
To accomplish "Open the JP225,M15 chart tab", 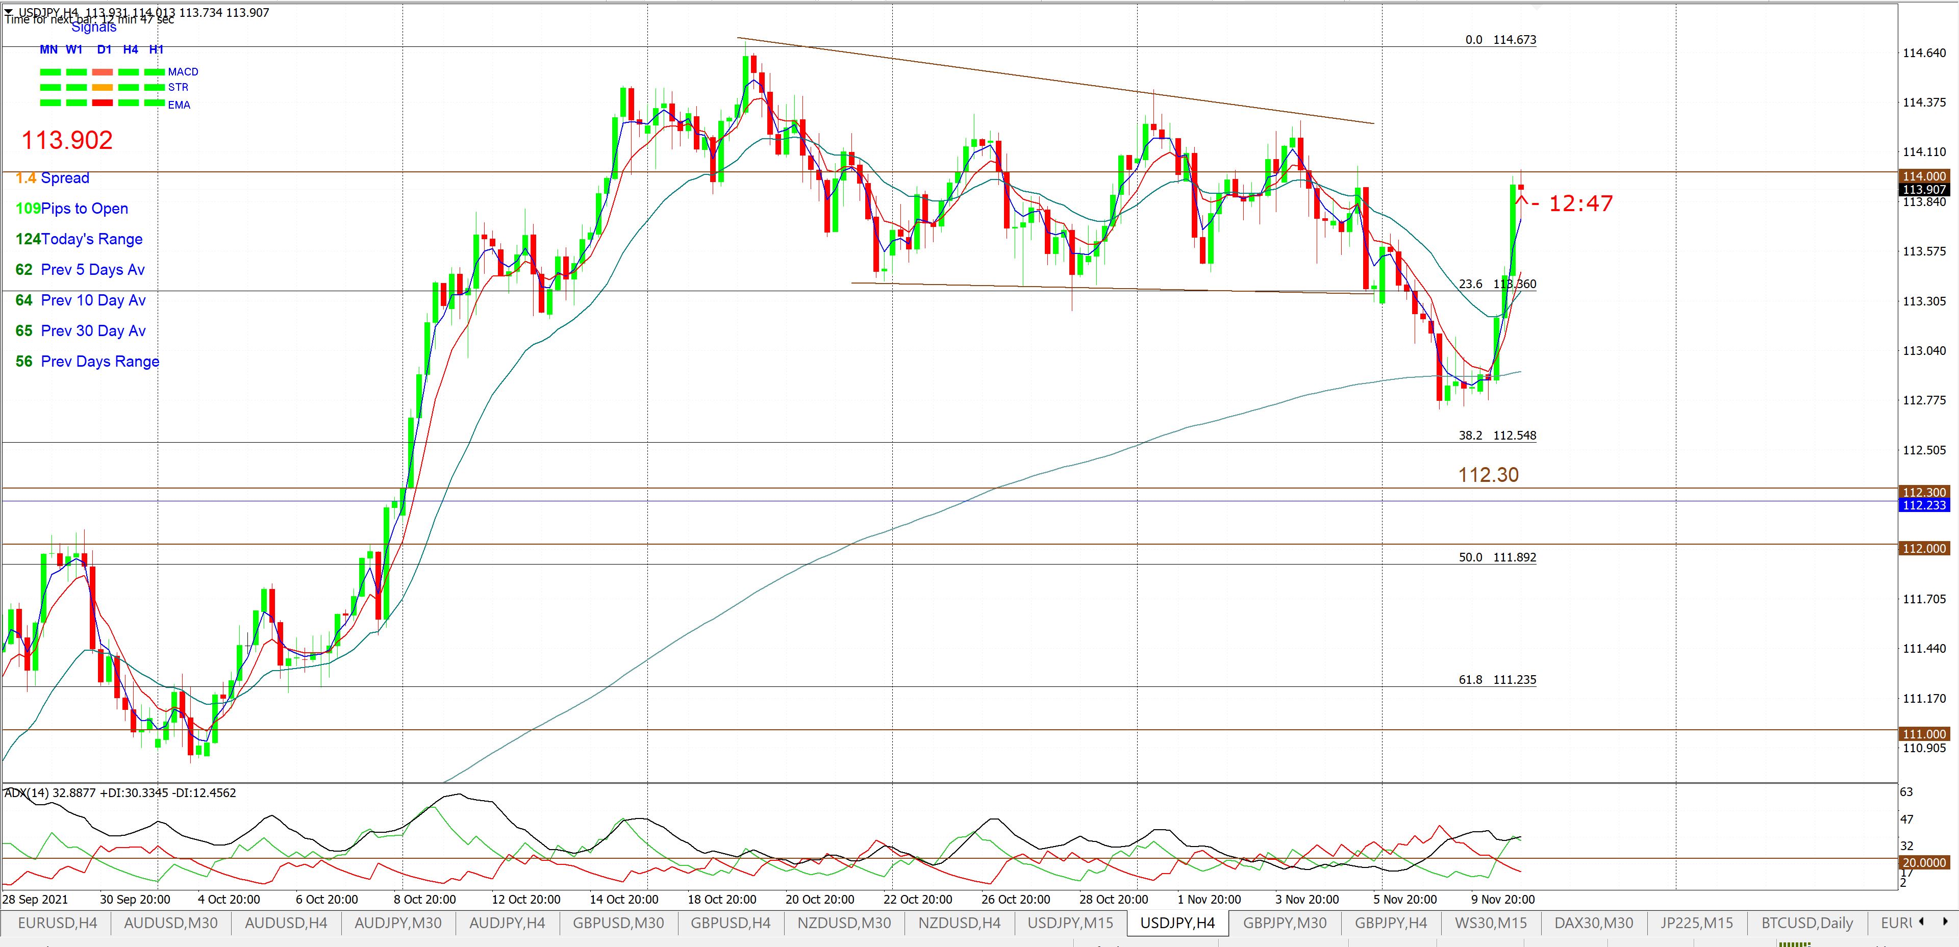I will 1697,923.
